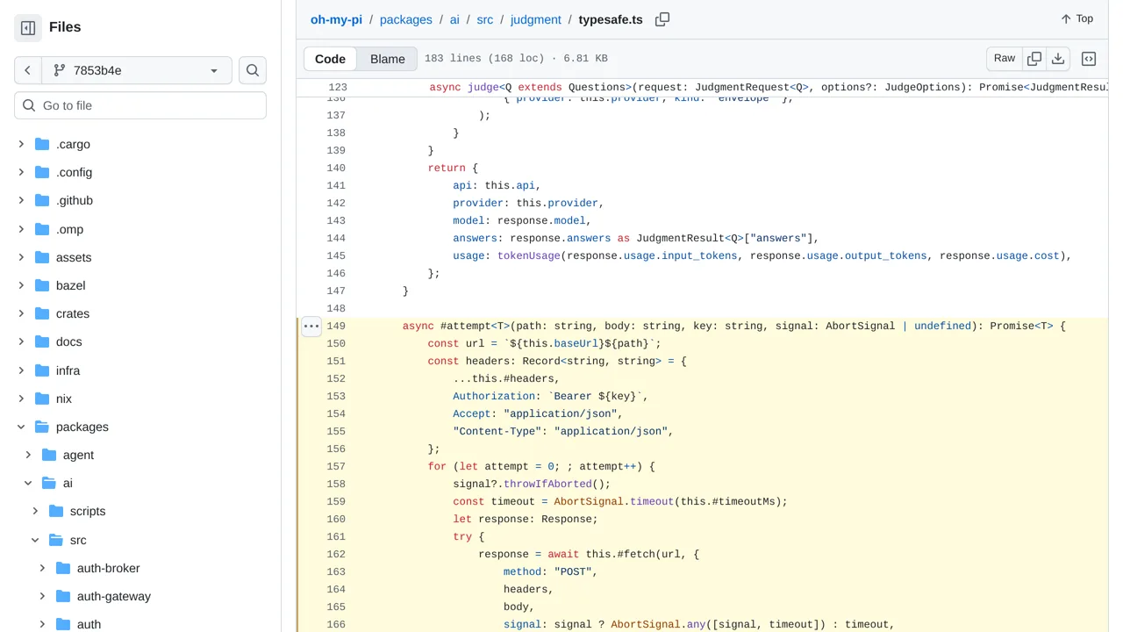This screenshot has width=1123, height=632.
Task: Select the .github folder icon
Action: (x=42, y=200)
